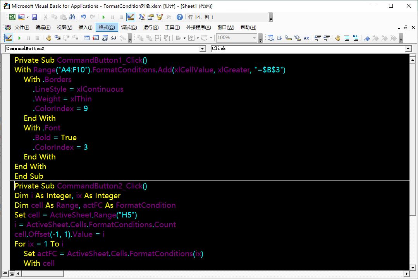Expand the CommandButton2 object dropdown
Viewport: 418px width, 279px height.
[203, 48]
